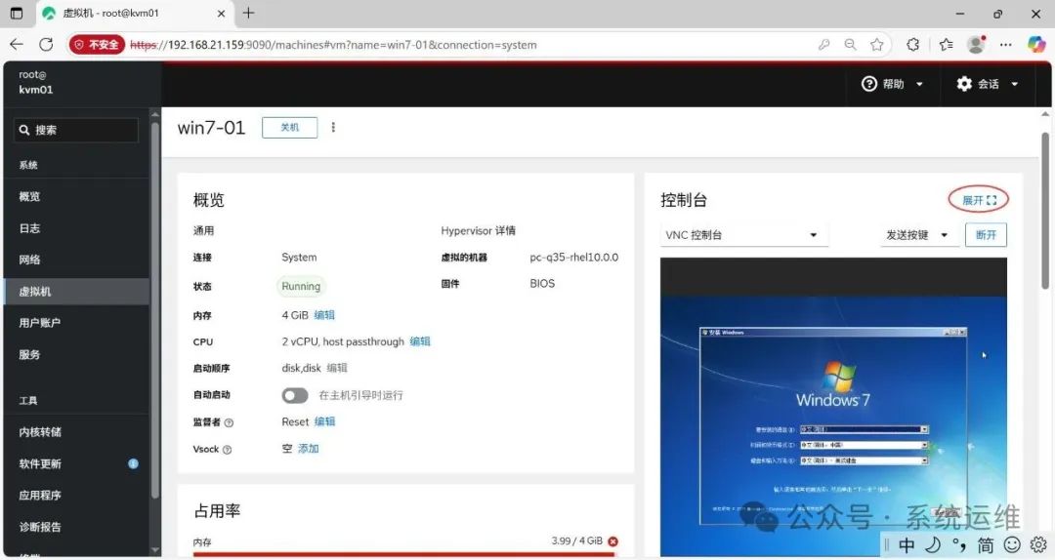Image resolution: width=1055 pixels, height=560 pixels.
Task: Click the session gear icon
Action: click(x=964, y=84)
